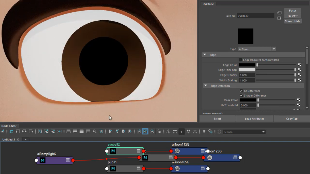Select the eyeball2 tab in Attribute Editor

point(209,4)
